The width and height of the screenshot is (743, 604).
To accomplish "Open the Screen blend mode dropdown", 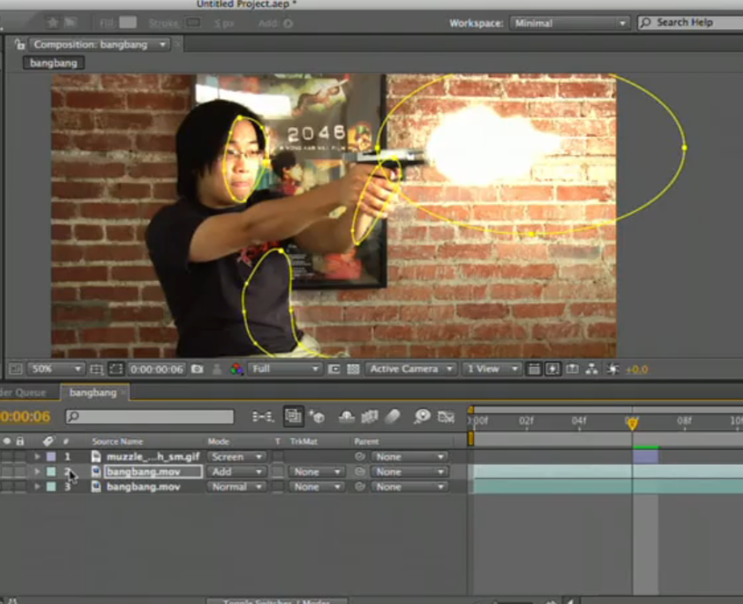I will pyautogui.click(x=236, y=457).
